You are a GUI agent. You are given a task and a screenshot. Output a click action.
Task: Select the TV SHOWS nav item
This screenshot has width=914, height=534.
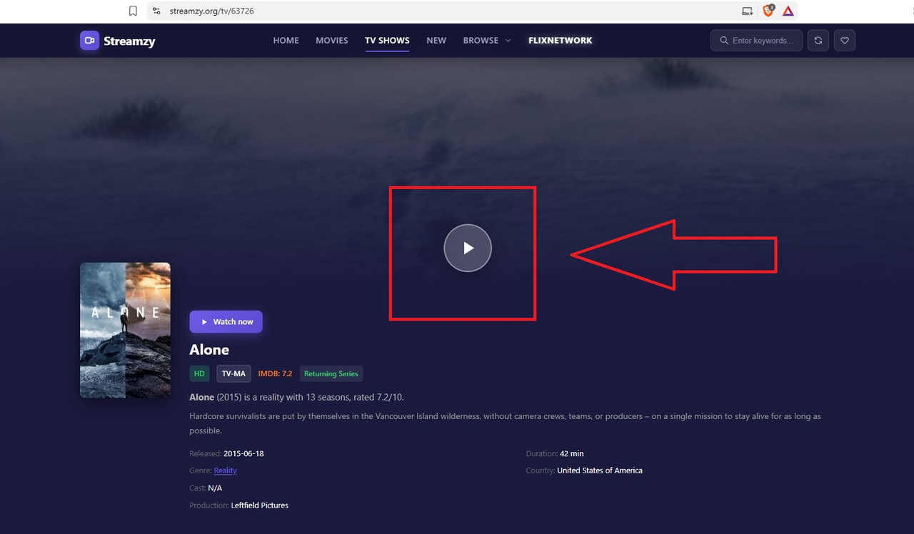[x=387, y=41]
